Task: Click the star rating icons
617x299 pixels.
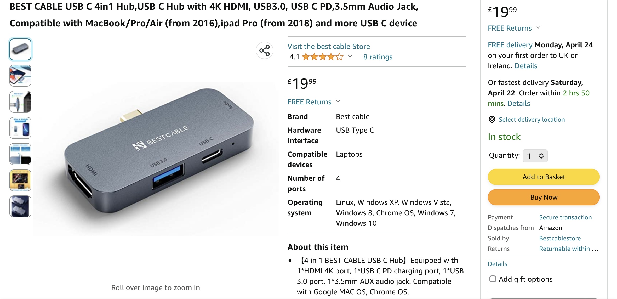Action: (x=322, y=57)
